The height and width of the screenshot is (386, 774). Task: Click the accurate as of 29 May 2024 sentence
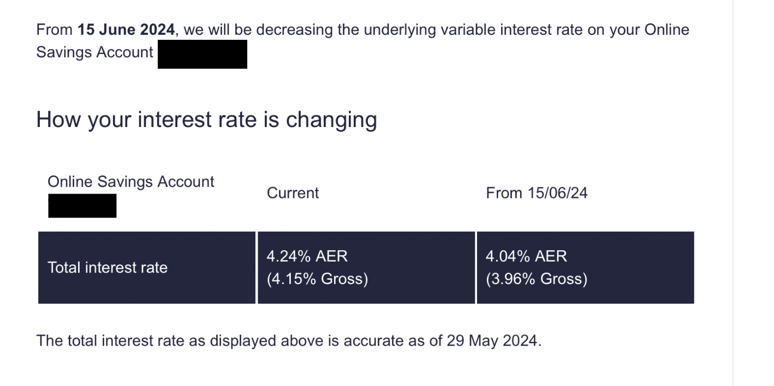[289, 341]
